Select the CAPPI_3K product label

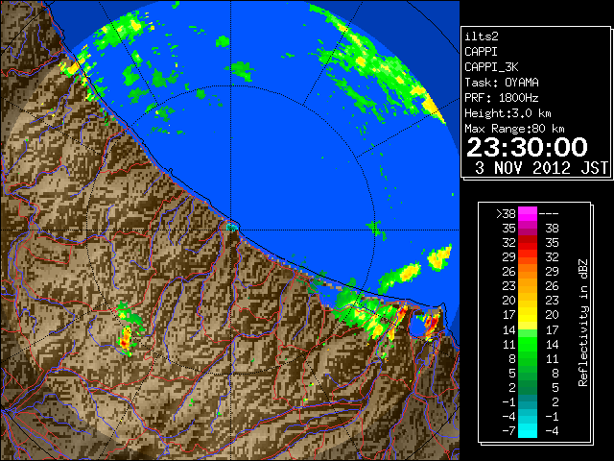491,67
